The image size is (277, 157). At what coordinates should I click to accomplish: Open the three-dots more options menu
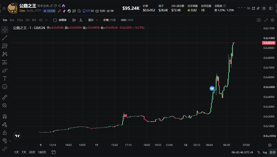[242, 8]
